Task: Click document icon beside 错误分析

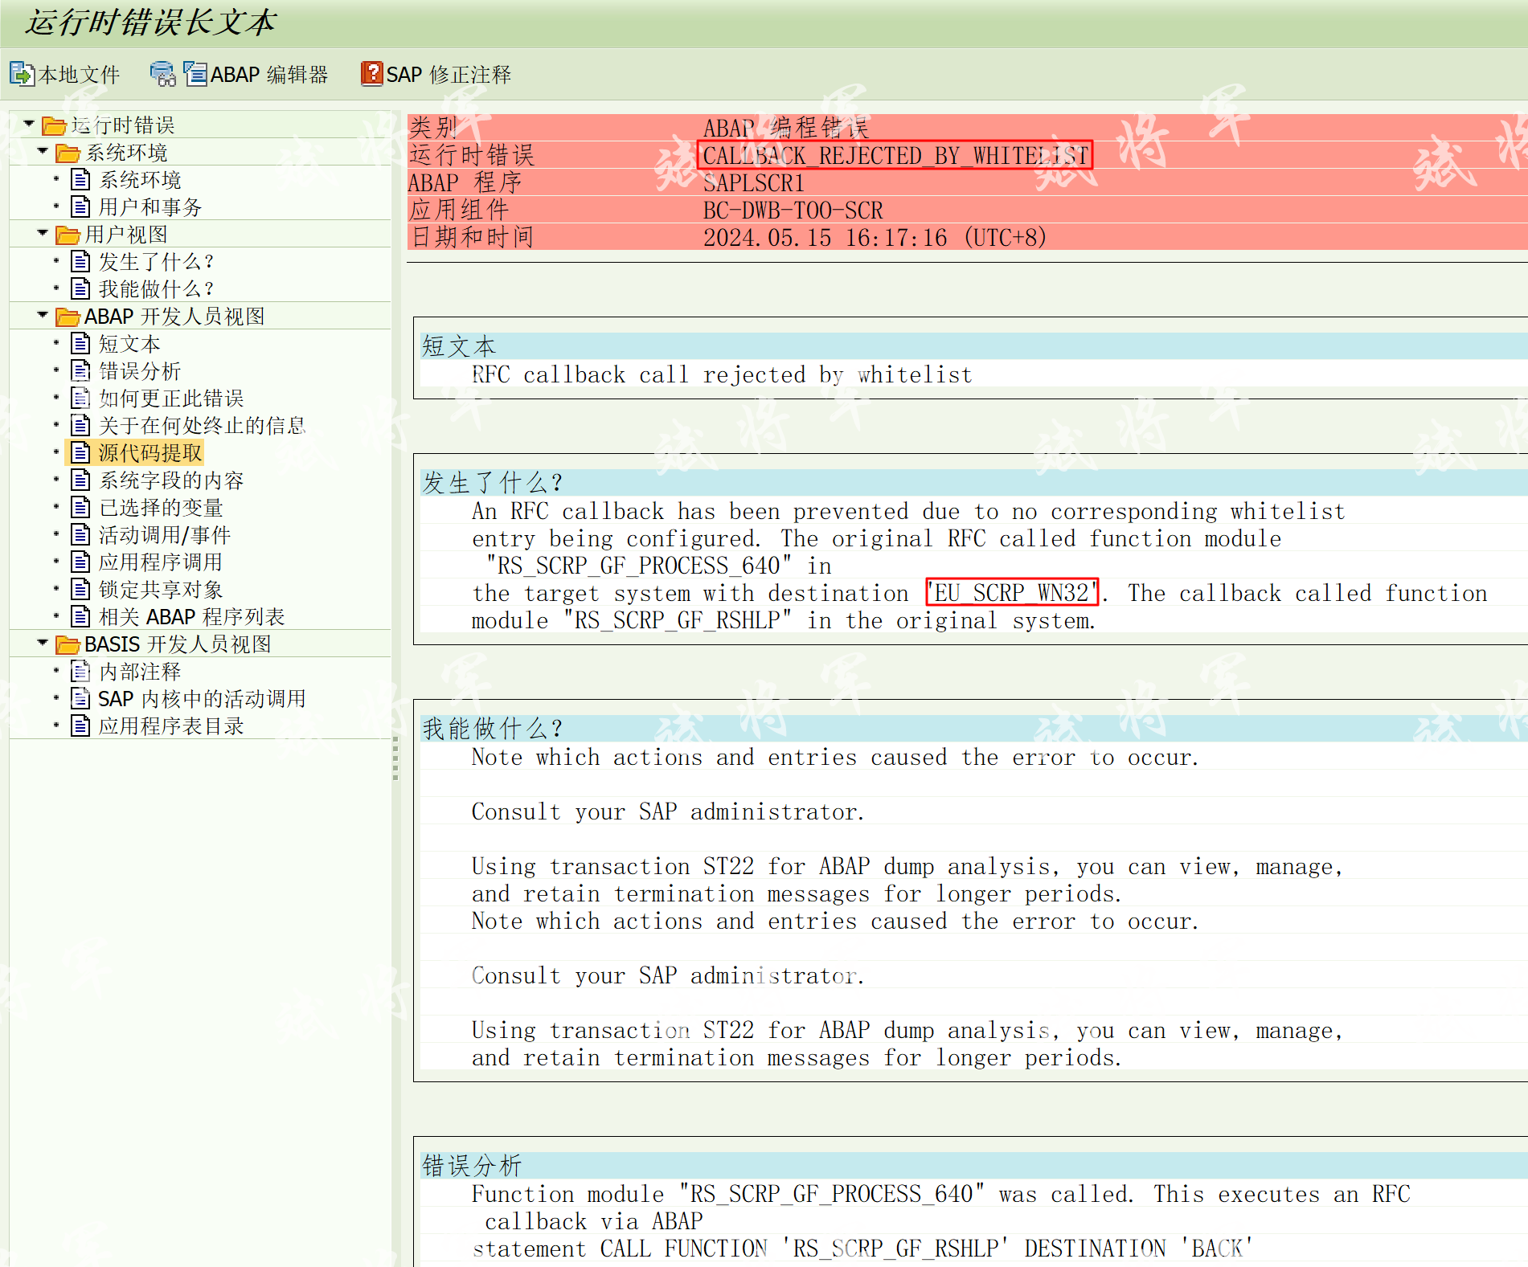Action: click(80, 370)
